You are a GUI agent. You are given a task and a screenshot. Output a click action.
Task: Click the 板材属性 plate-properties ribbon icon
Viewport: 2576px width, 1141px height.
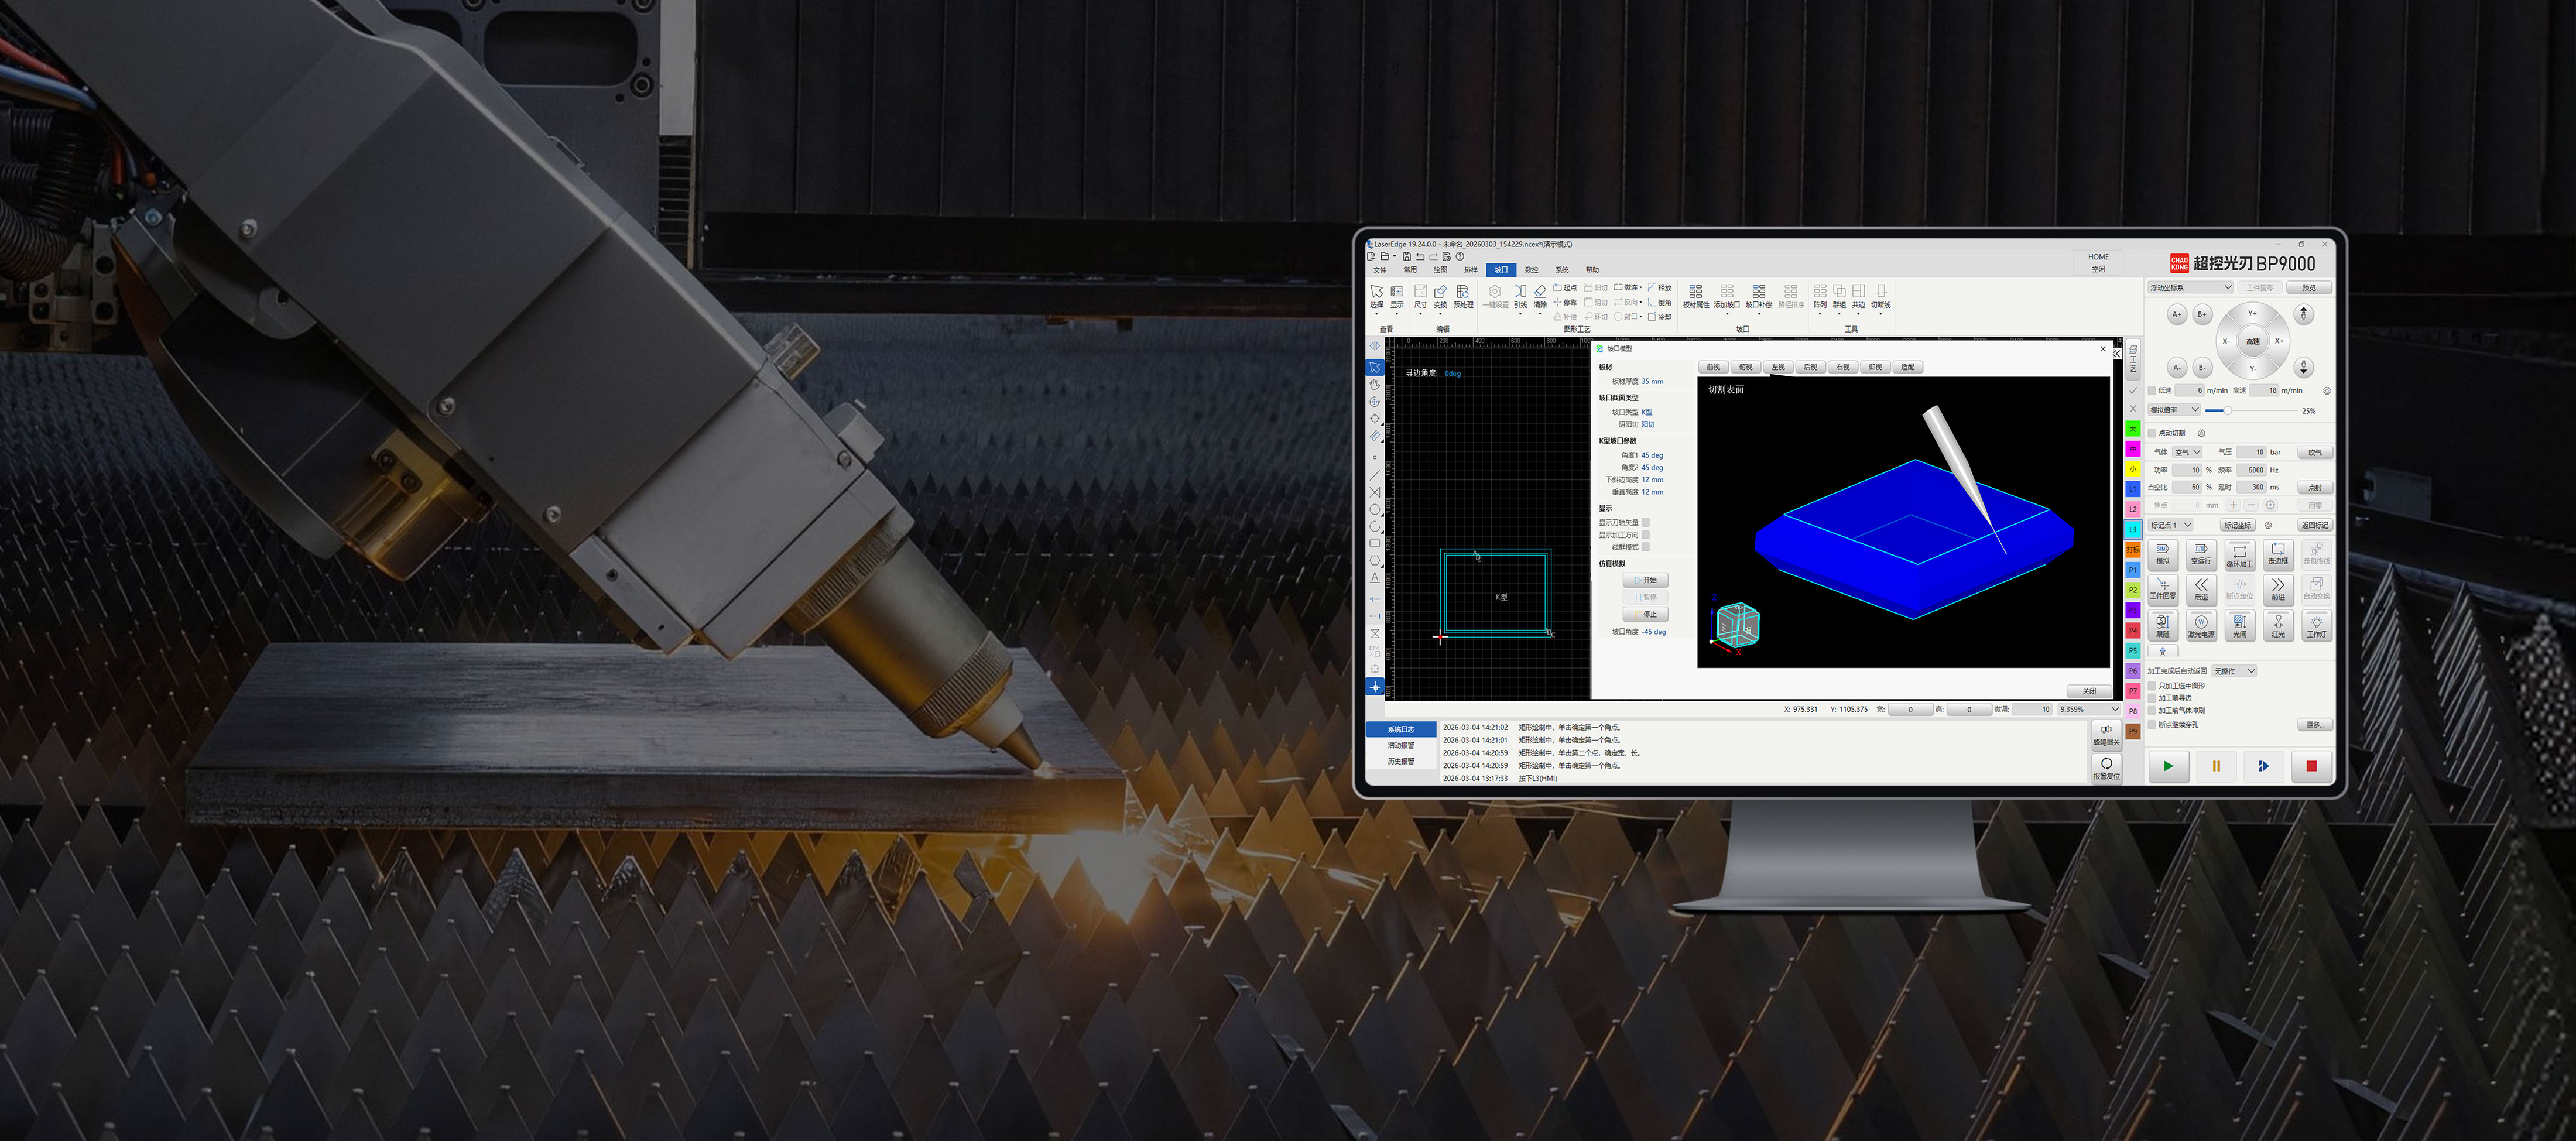click(1695, 295)
